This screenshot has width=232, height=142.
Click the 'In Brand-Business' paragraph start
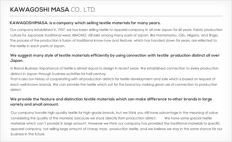[x=24, y=69]
